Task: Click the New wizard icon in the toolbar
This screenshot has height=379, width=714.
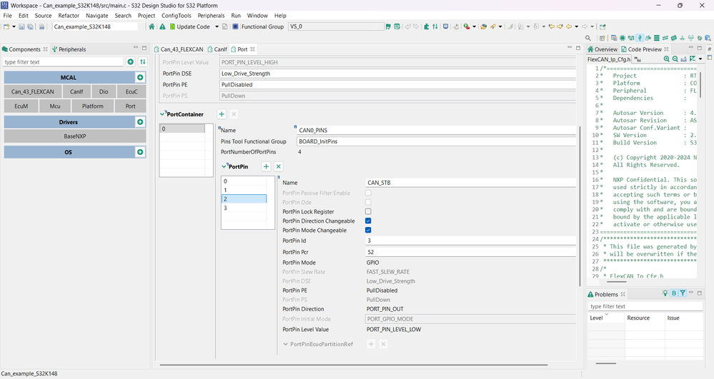Action: (x=6, y=26)
